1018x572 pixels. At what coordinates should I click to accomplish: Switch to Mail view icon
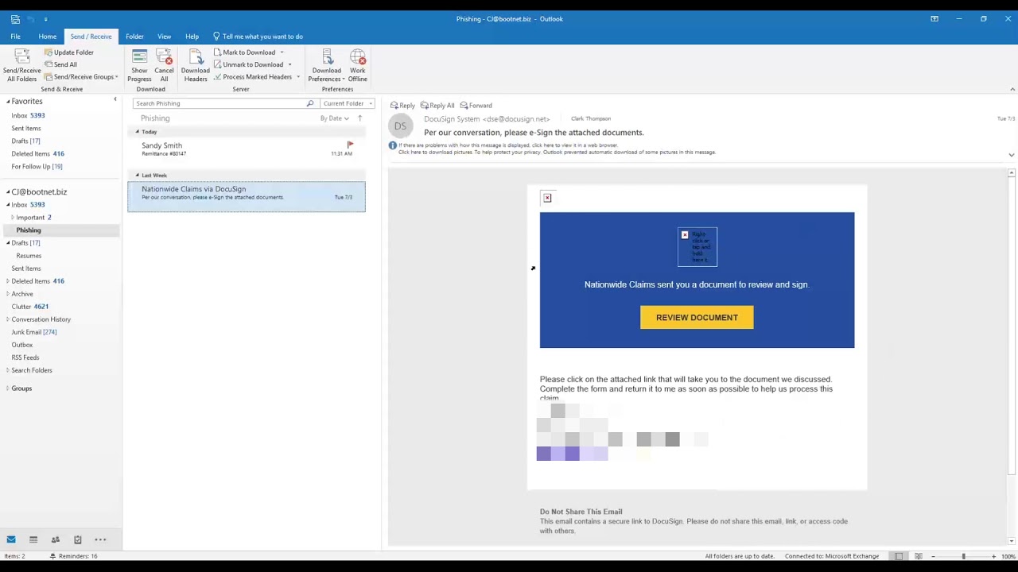tap(11, 539)
